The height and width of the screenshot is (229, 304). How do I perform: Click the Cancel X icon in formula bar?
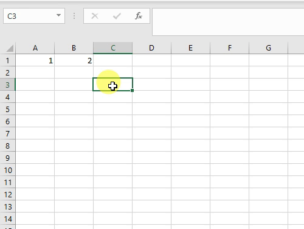95,16
